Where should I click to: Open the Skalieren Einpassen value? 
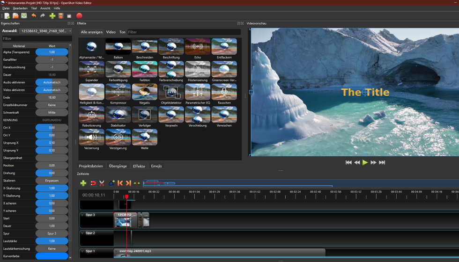coord(52,181)
